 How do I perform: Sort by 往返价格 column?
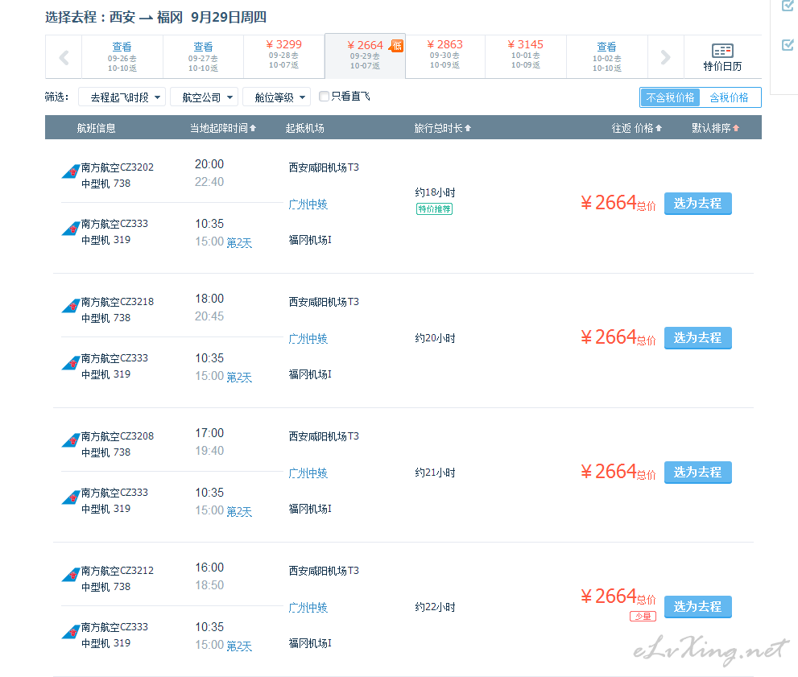click(637, 128)
